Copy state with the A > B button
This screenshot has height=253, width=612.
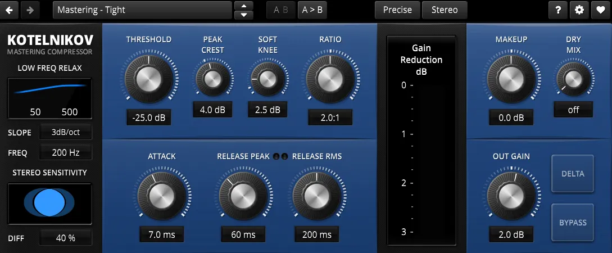click(312, 10)
